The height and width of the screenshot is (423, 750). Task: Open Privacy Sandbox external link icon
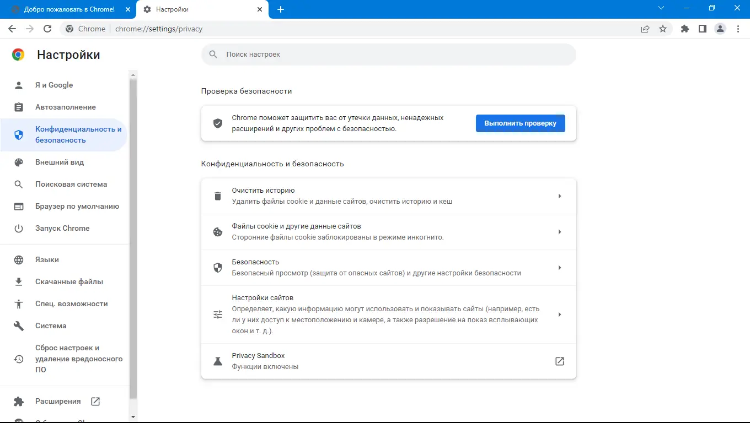coord(559,361)
